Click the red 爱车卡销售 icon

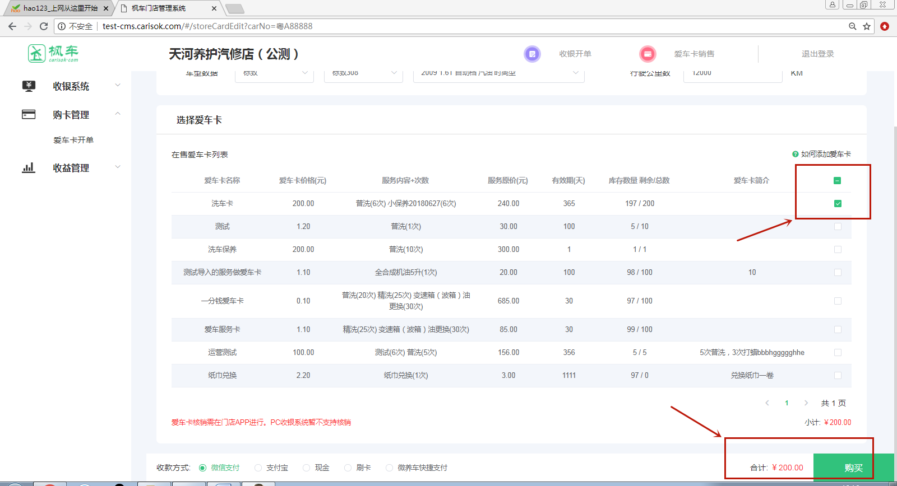[648, 54]
